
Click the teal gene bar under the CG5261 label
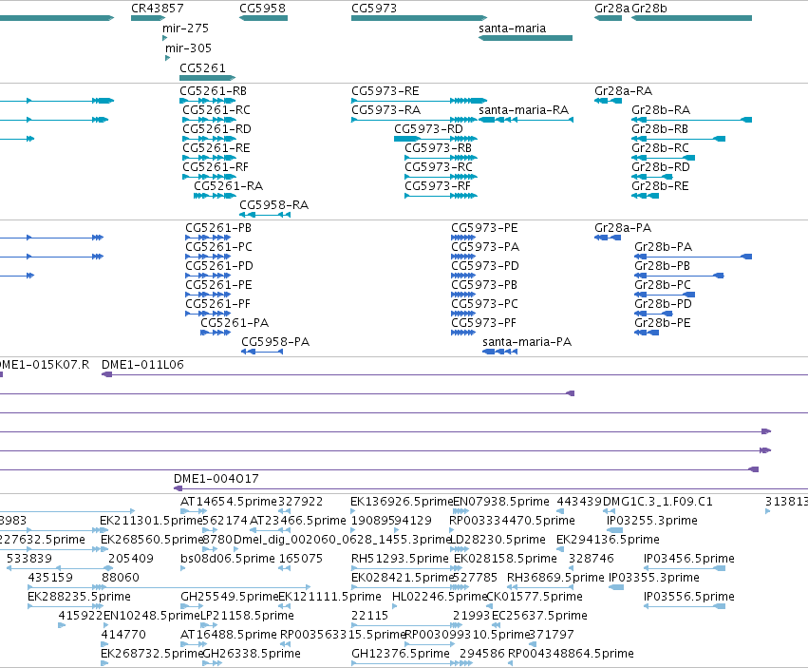coord(207,78)
